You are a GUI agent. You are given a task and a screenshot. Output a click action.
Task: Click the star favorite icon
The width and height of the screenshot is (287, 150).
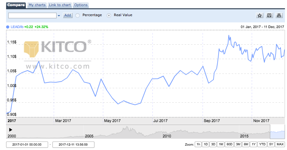pyautogui.click(x=259, y=16)
